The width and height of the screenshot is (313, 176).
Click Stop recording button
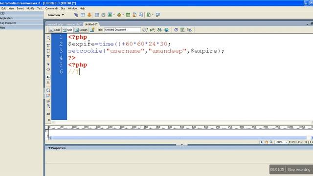tap(299, 170)
